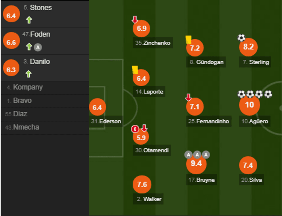
Task: Click Zinchenko's red substituted-off arrow
Action: (x=135, y=20)
